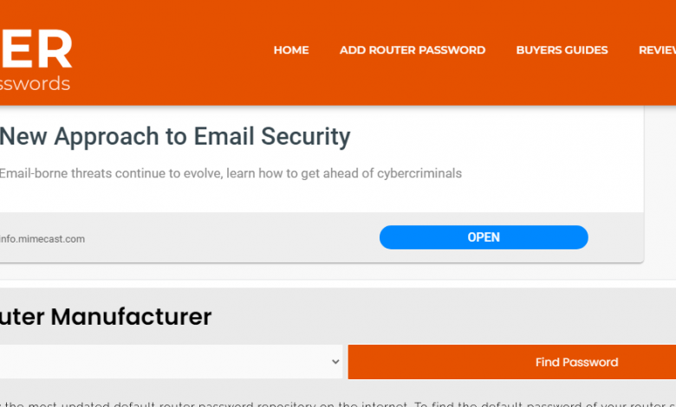Viewport: 676px width, 407px height.
Task: Click the 'uter Manufacturer' section heading
Action: (x=106, y=317)
